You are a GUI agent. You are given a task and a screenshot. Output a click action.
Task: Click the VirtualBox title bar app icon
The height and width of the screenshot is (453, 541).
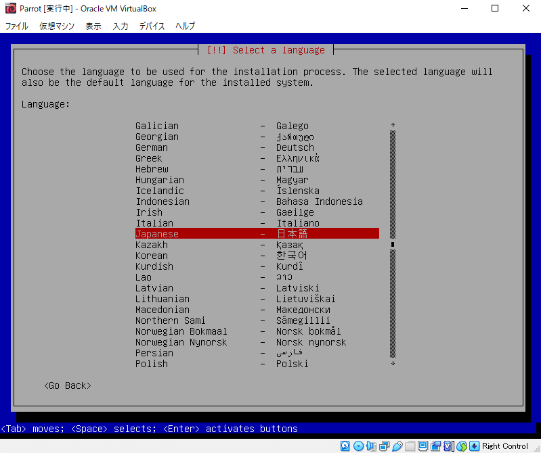click(11, 8)
